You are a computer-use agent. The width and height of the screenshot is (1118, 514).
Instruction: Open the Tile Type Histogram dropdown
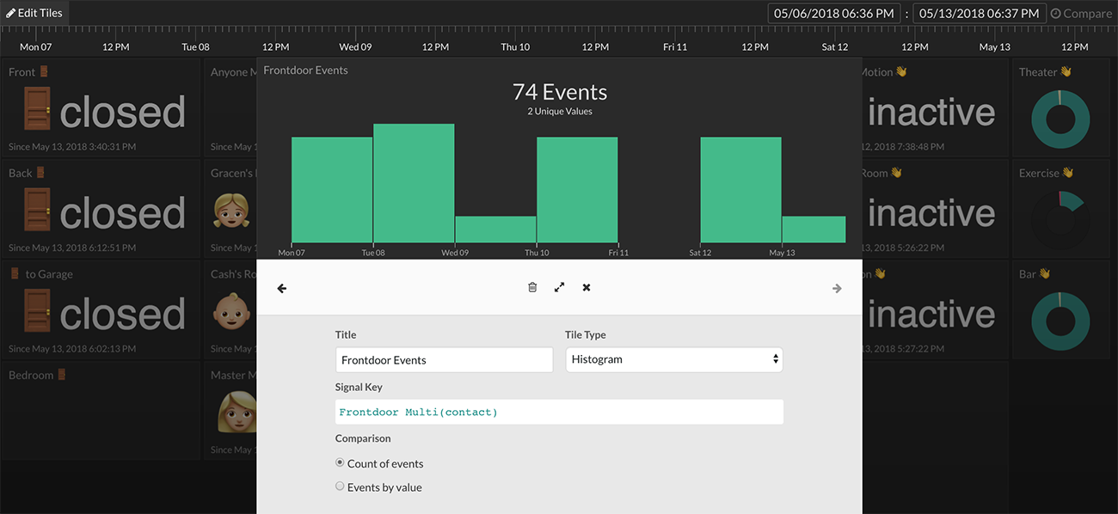click(673, 359)
